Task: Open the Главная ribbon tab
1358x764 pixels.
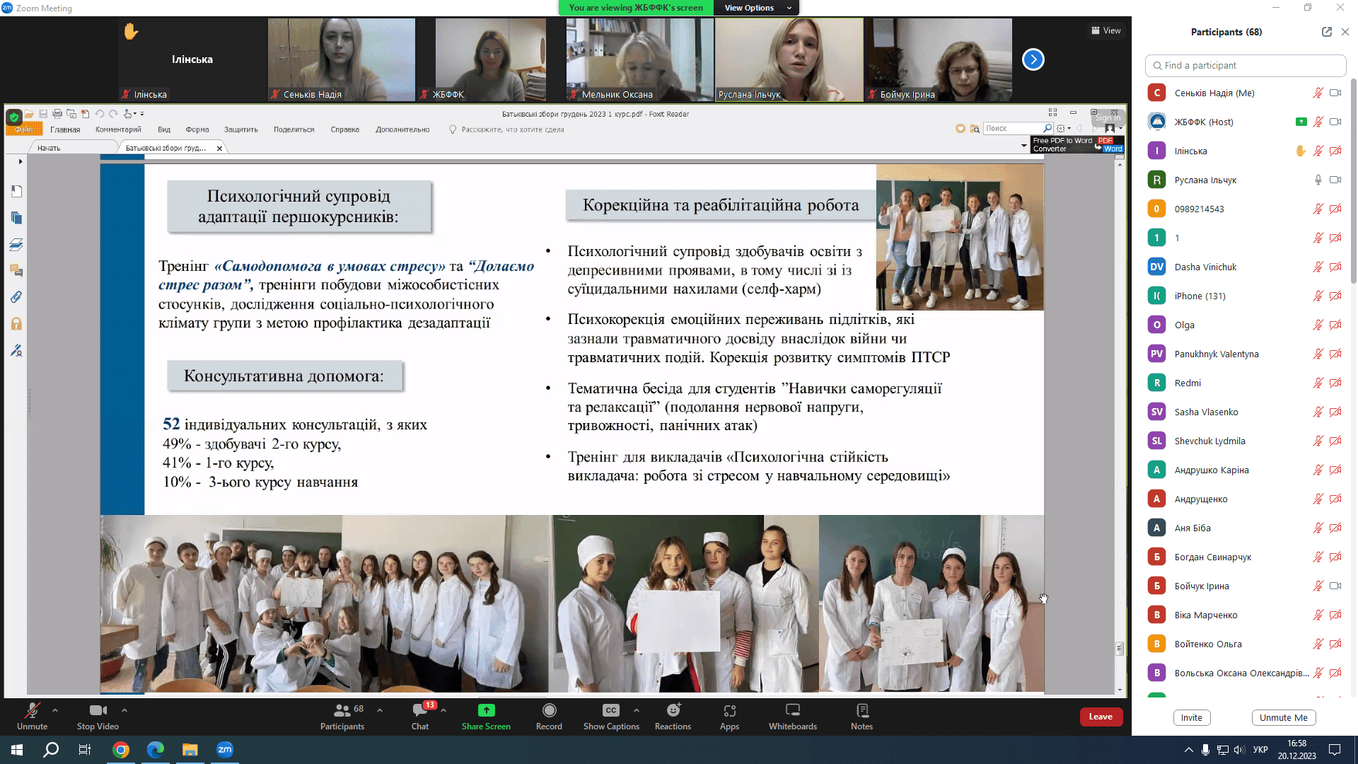Action: pyautogui.click(x=65, y=129)
